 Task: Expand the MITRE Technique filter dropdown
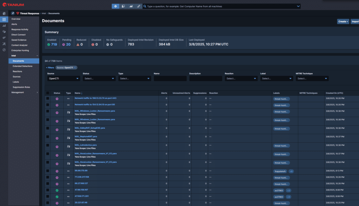(x=312, y=79)
